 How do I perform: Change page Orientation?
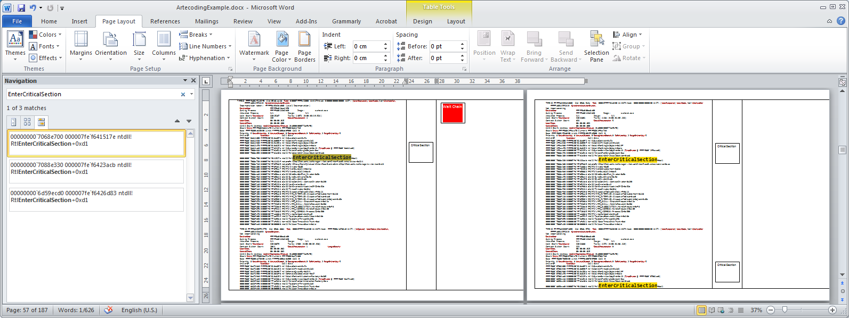tap(111, 45)
